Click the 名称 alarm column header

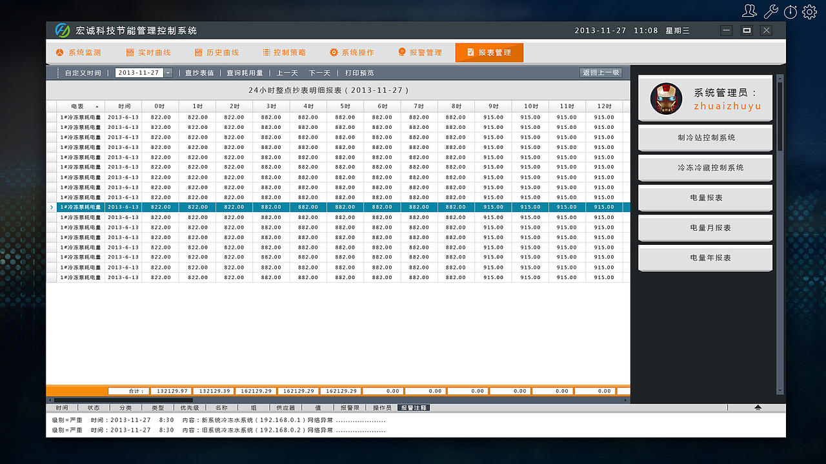(221, 407)
